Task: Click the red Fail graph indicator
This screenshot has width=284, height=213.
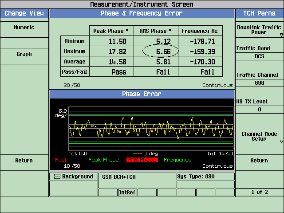Action: pyautogui.click(x=61, y=160)
